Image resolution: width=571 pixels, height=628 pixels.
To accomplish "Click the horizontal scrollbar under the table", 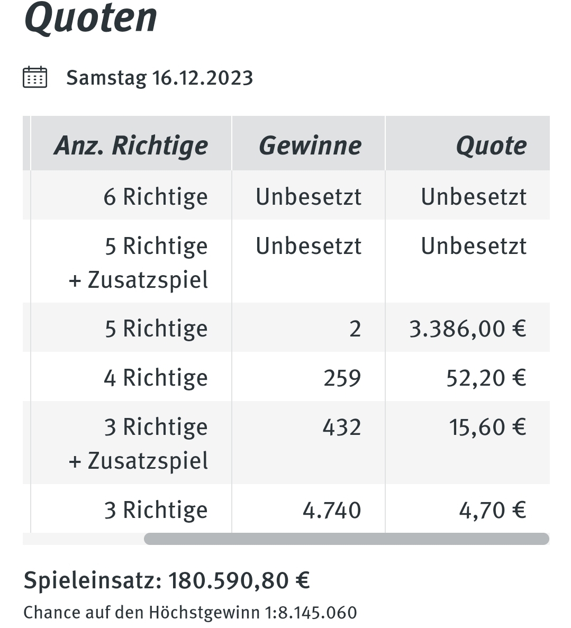I will click(346, 539).
